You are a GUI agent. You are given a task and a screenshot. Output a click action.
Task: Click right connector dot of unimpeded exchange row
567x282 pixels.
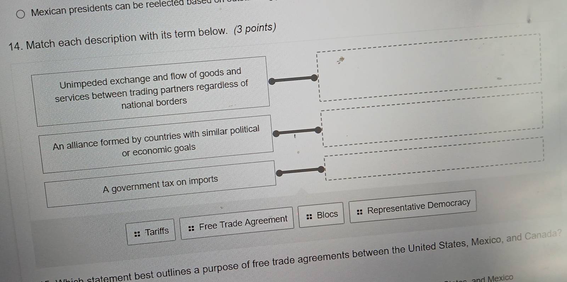point(314,78)
